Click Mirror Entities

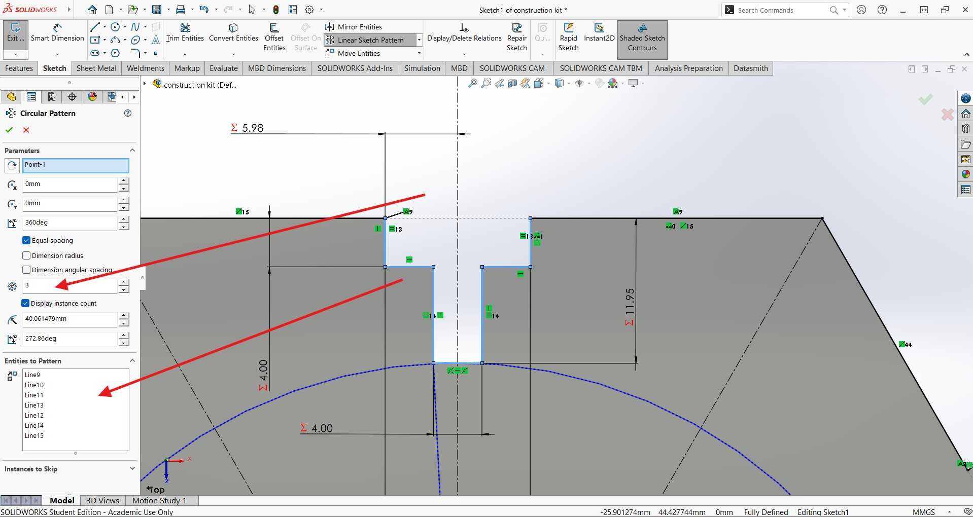[x=354, y=27]
